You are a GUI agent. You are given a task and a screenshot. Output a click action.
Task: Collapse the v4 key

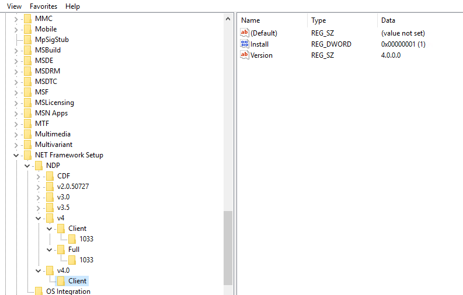pos(38,219)
